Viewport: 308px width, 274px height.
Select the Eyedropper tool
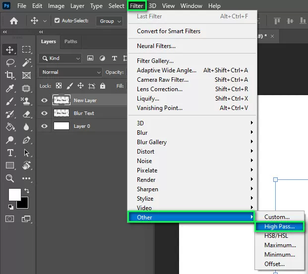(9, 88)
